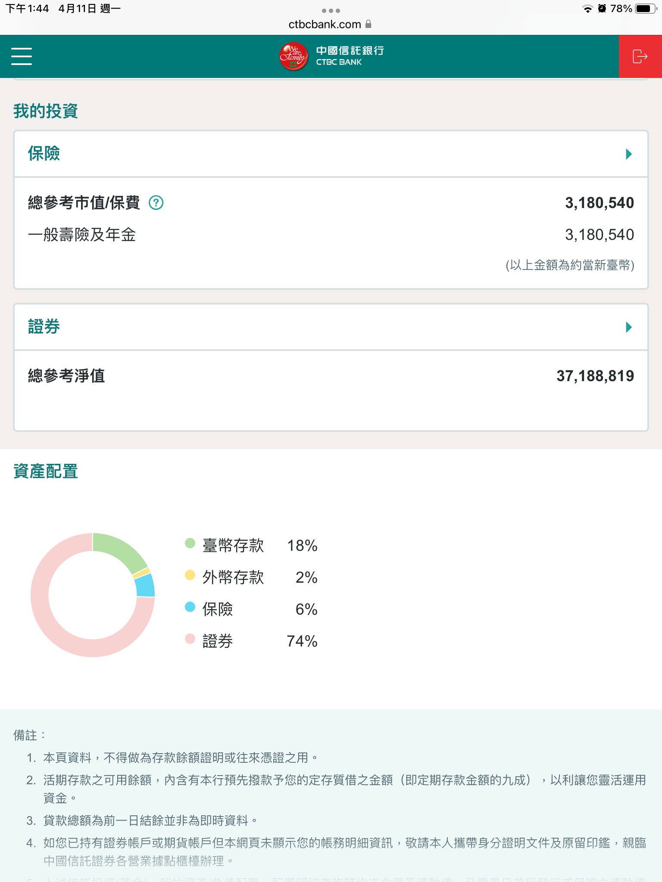Viewport: 662px width, 882px height.
Task: Open the hamburger navigation menu
Action: coord(22,56)
